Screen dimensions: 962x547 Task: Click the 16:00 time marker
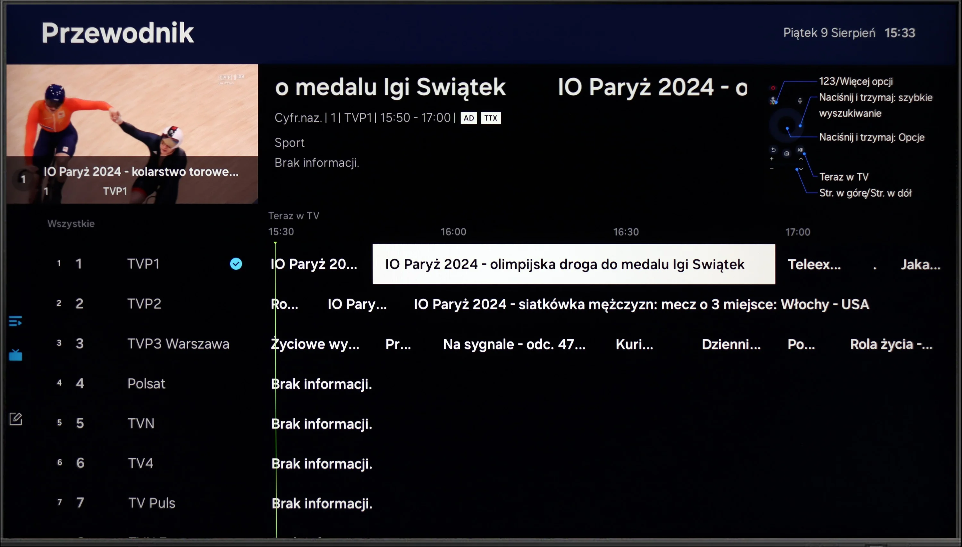coord(453,232)
